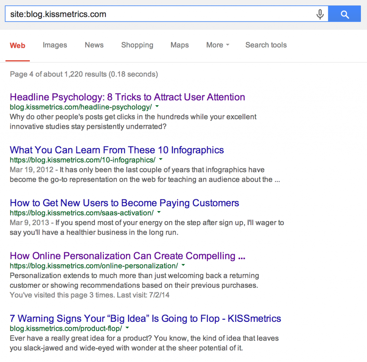Open How to Get New Users result
This screenshot has width=367, height=362.
click(124, 203)
